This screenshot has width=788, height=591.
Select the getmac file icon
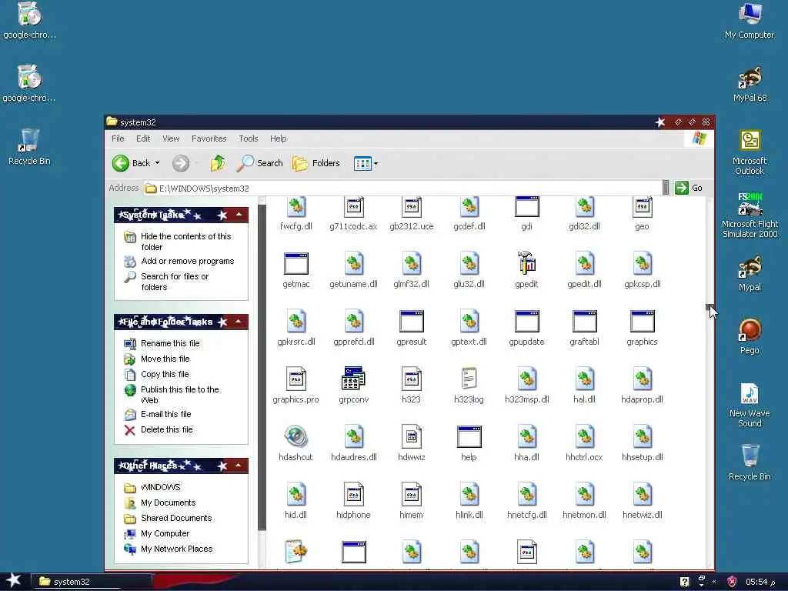[x=296, y=263]
